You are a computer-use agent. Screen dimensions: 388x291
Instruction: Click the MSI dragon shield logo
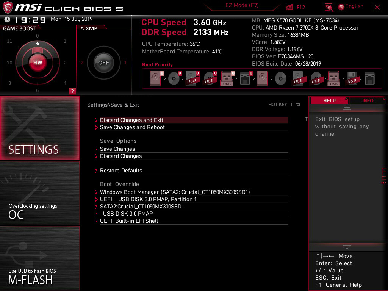click(8, 7)
